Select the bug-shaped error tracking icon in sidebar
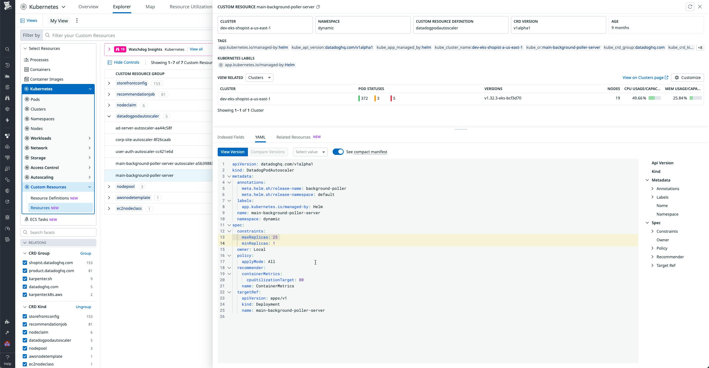This screenshot has height=368, width=709. pyautogui.click(x=7, y=217)
